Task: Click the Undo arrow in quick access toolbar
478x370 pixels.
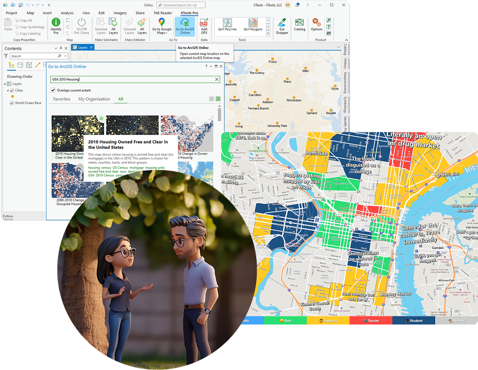Action: pyautogui.click(x=28, y=5)
